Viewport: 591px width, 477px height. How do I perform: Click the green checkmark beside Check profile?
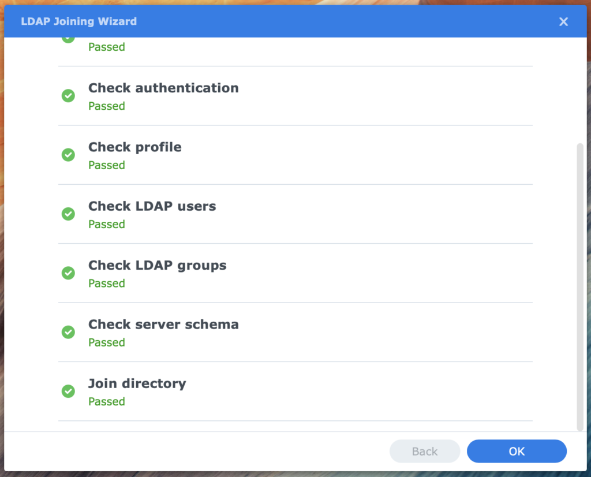pyautogui.click(x=68, y=155)
